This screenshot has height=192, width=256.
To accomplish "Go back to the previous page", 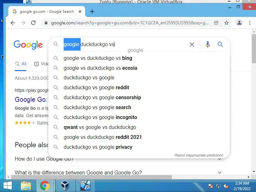I will (13, 23).
